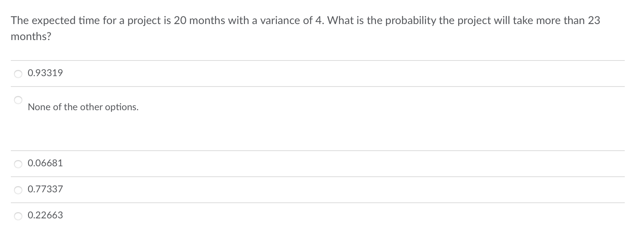Select the radio button for 0.93319
634x238 pixels.
click(18, 73)
